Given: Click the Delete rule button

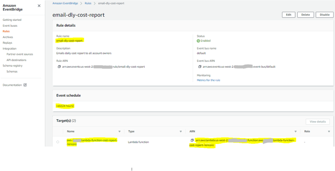Looking at the screenshot, I should pyautogui.click(x=306, y=15).
